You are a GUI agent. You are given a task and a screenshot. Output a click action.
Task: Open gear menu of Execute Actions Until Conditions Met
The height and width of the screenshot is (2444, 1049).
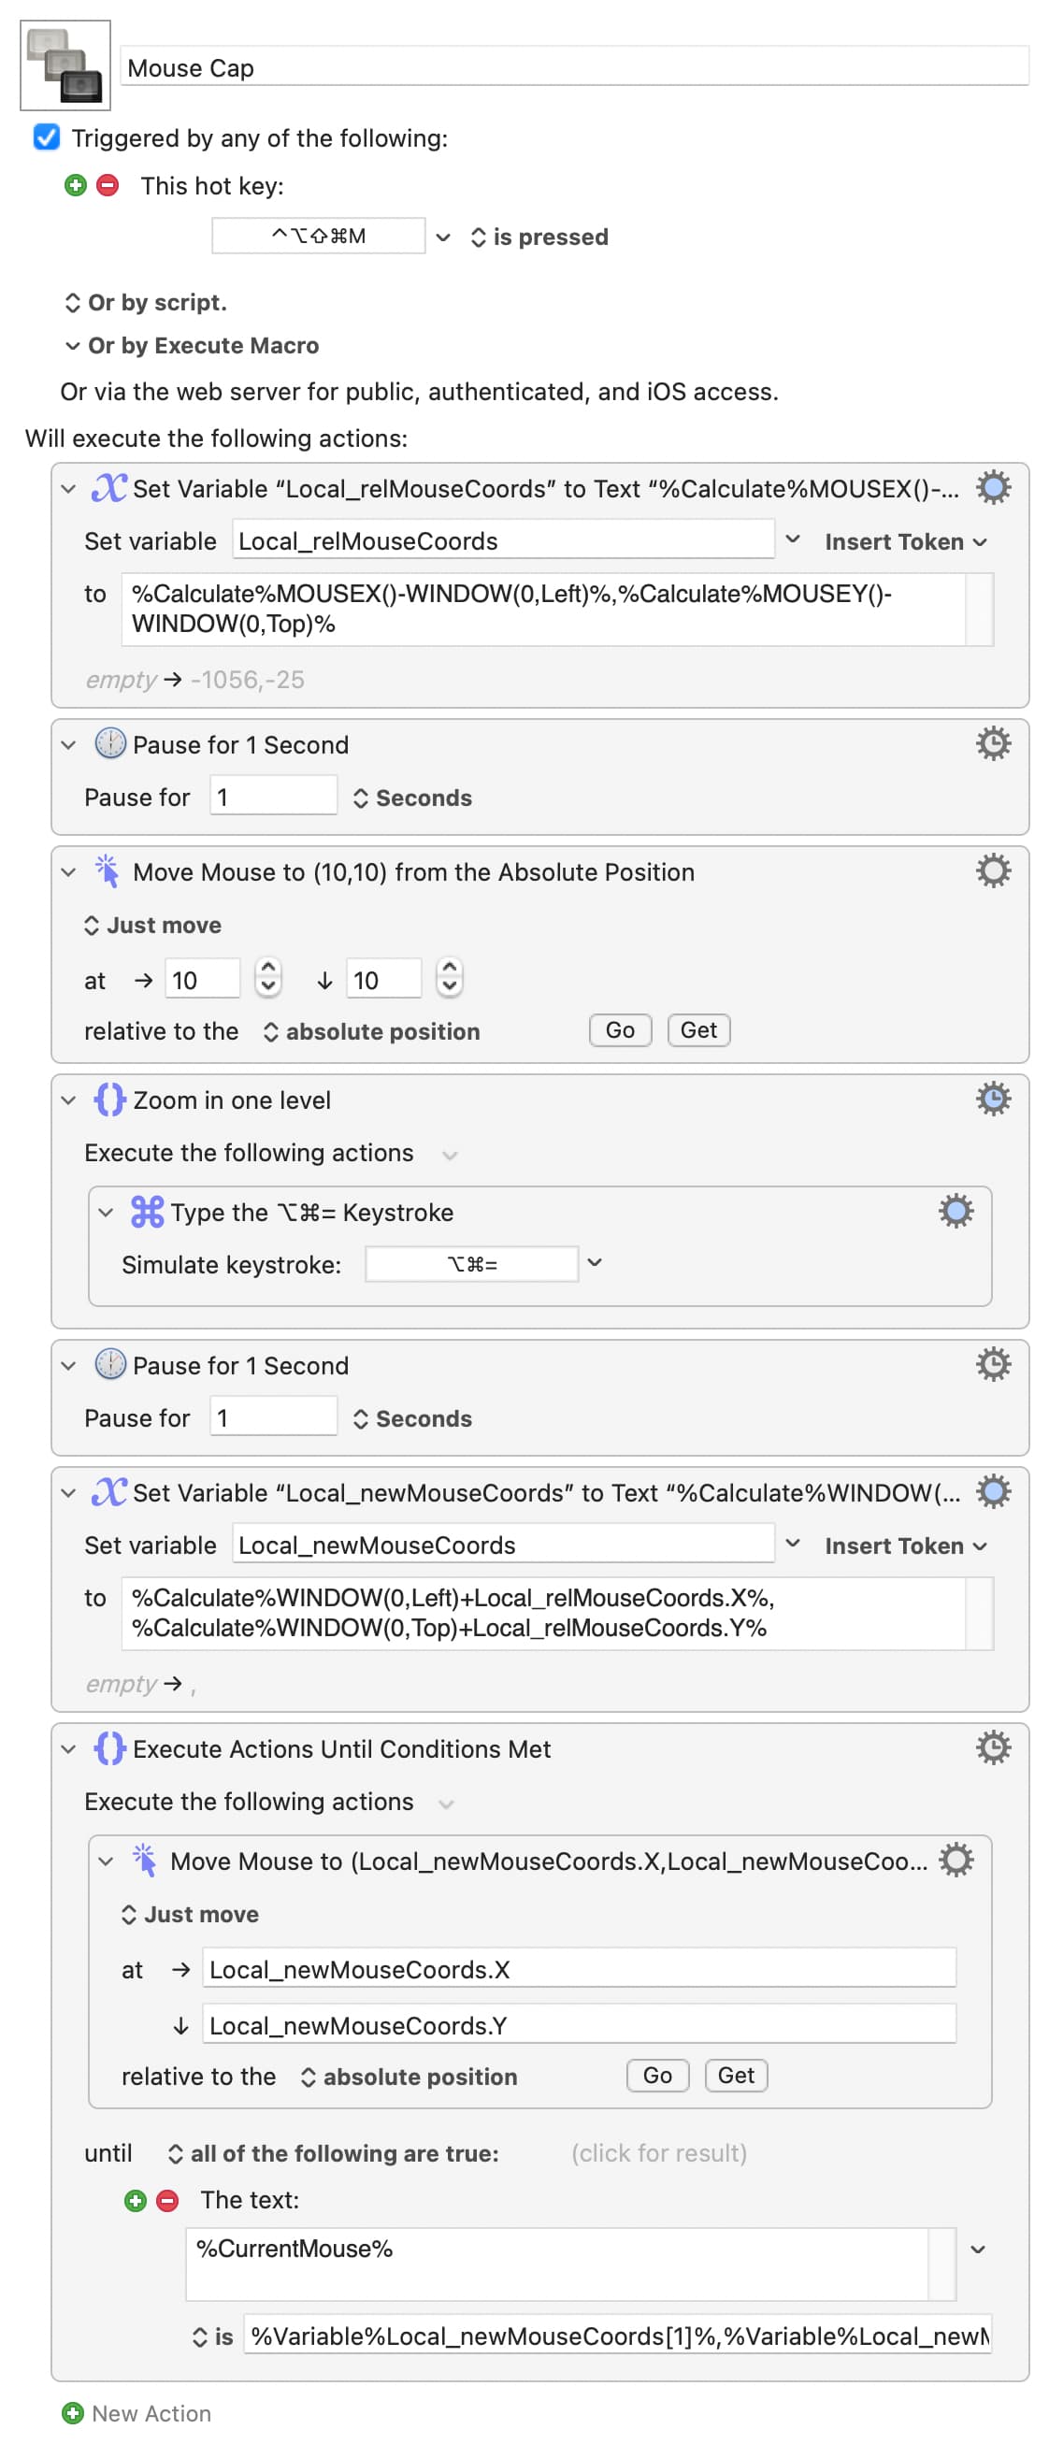click(993, 1747)
